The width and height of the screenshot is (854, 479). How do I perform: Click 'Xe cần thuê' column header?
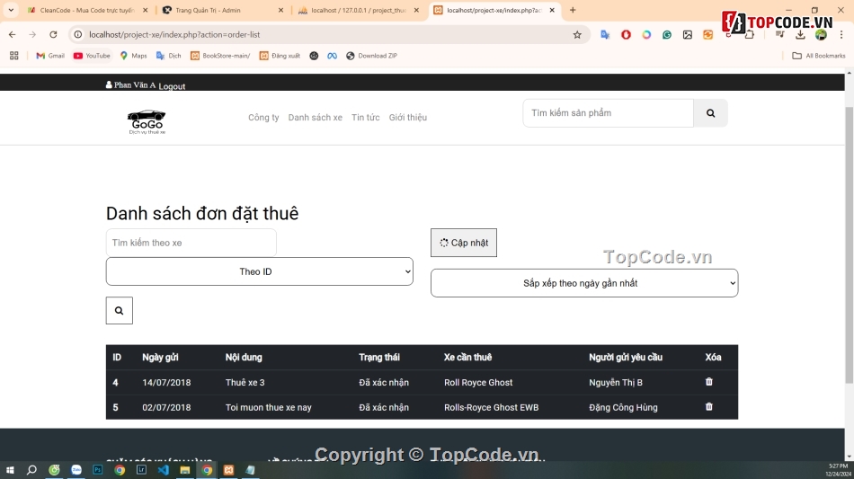(467, 357)
